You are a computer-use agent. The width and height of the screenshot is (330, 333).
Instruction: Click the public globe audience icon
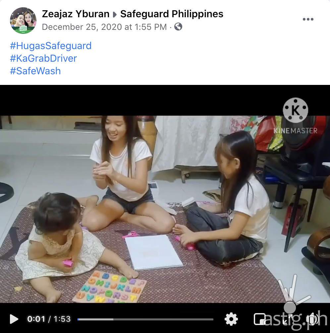[x=178, y=27]
